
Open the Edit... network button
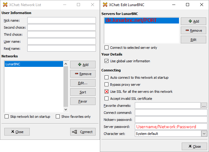83,83
